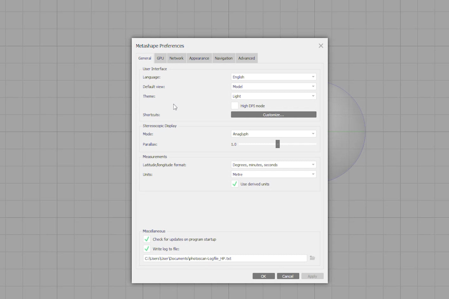The height and width of the screenshot is (299, 449).
Task: Click the Parallax slider handle
Action: [278, 144]
